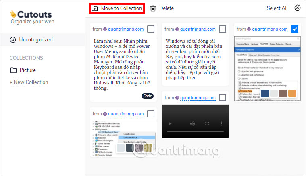Image resolution: width=306 pixels, height=176 pixels.
Task: Click the Cutouts logo hand icon
Action: pyautogui.click(x=13, y=14)
